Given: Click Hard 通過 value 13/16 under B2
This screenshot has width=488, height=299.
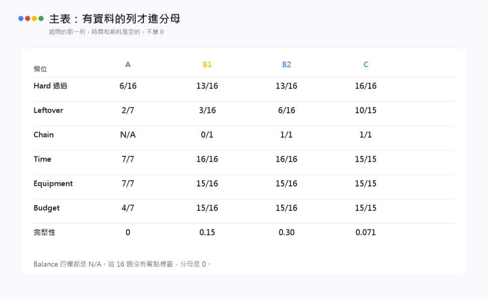Looking at the screenshot, I should tap(286, 86).
